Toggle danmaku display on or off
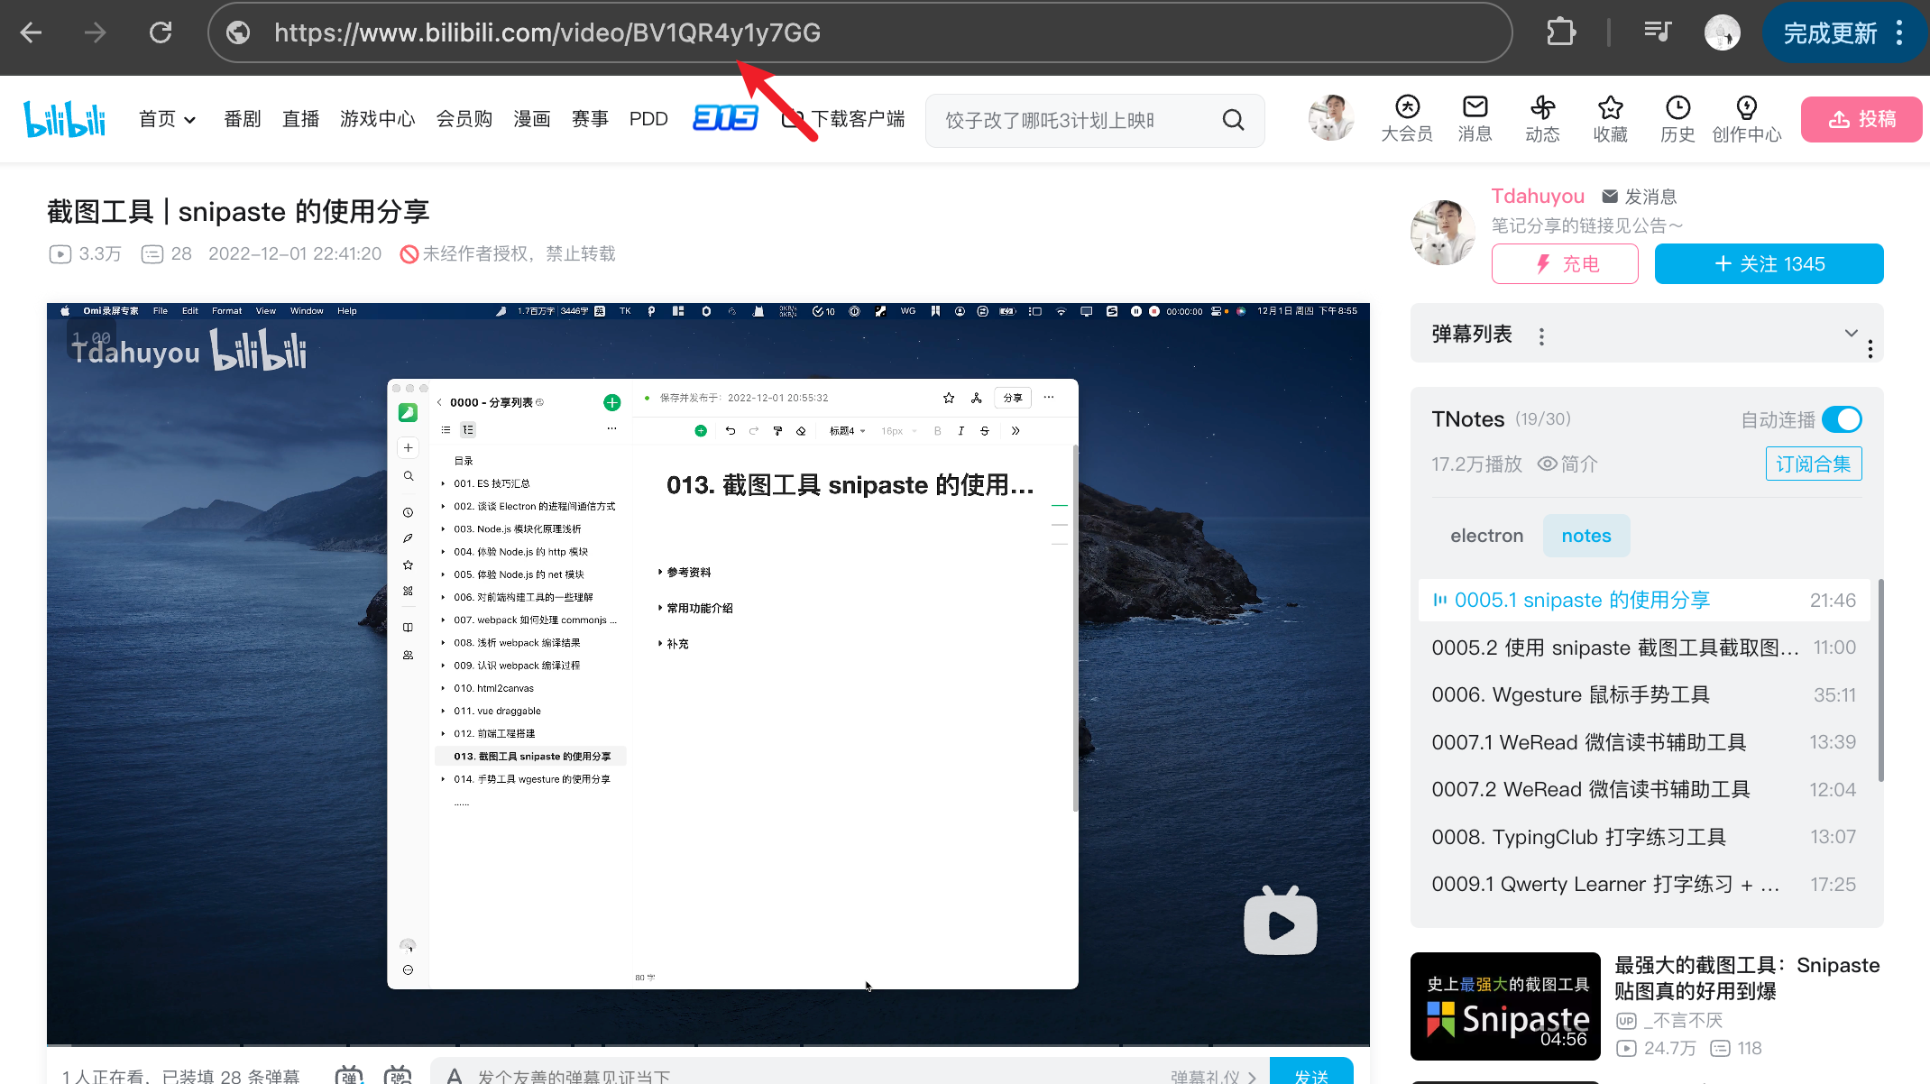1930x1084 pixels. [350, 1075]
